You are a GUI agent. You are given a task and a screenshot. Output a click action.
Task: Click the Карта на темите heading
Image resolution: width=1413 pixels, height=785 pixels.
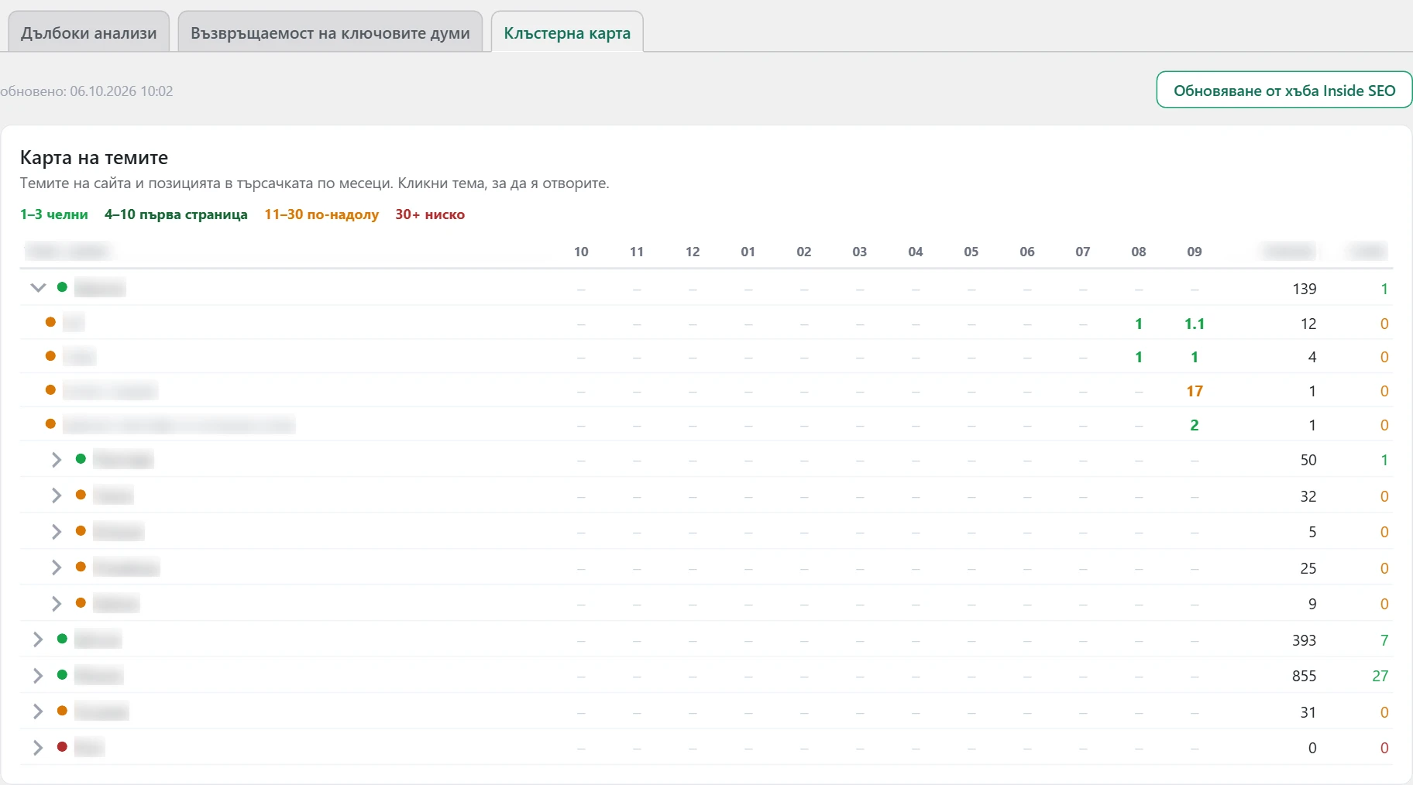pyautogui.click(x=94, y=158)
